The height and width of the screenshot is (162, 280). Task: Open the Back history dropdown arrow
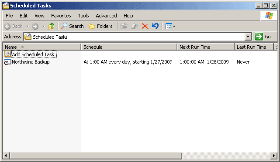click(x=28, y=27)
